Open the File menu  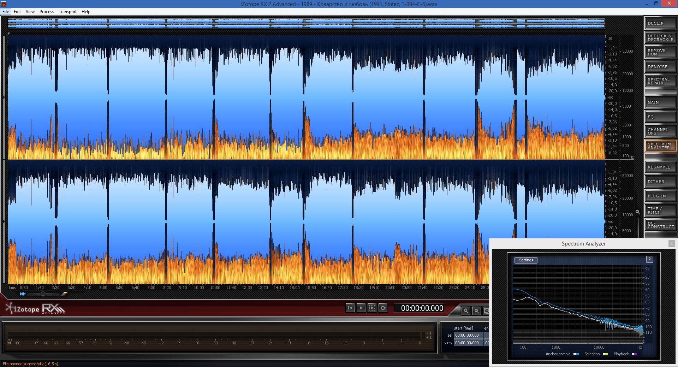6,12
